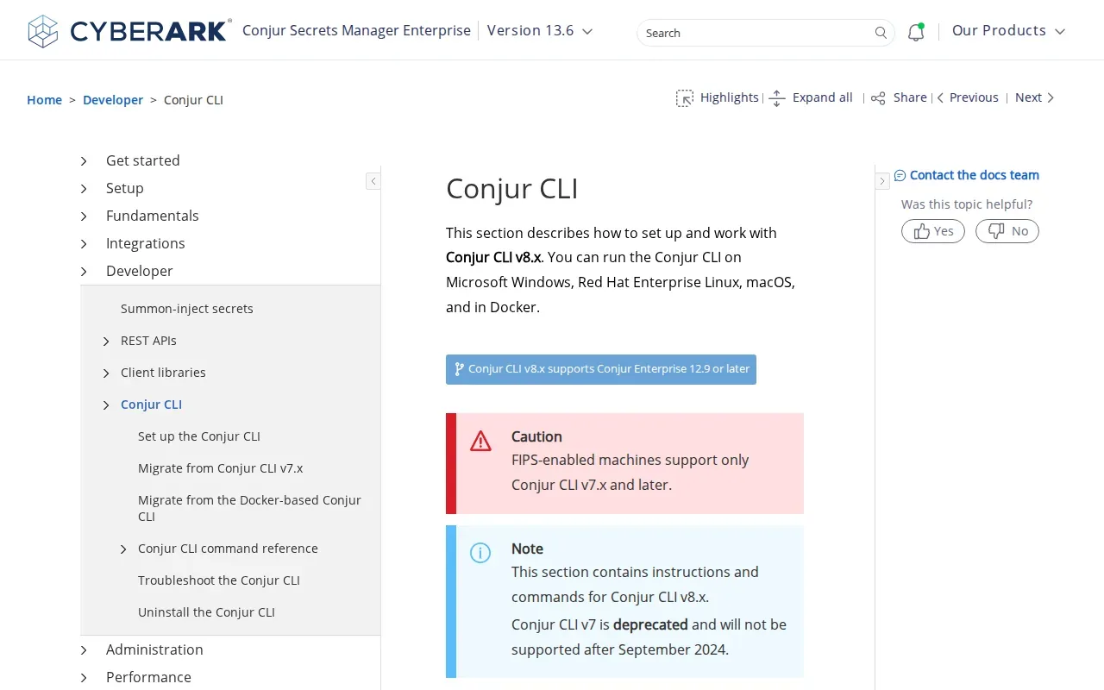This screenshot has height=690, width=1104.
Task: Open Developer section
Action: pos(140,271)
